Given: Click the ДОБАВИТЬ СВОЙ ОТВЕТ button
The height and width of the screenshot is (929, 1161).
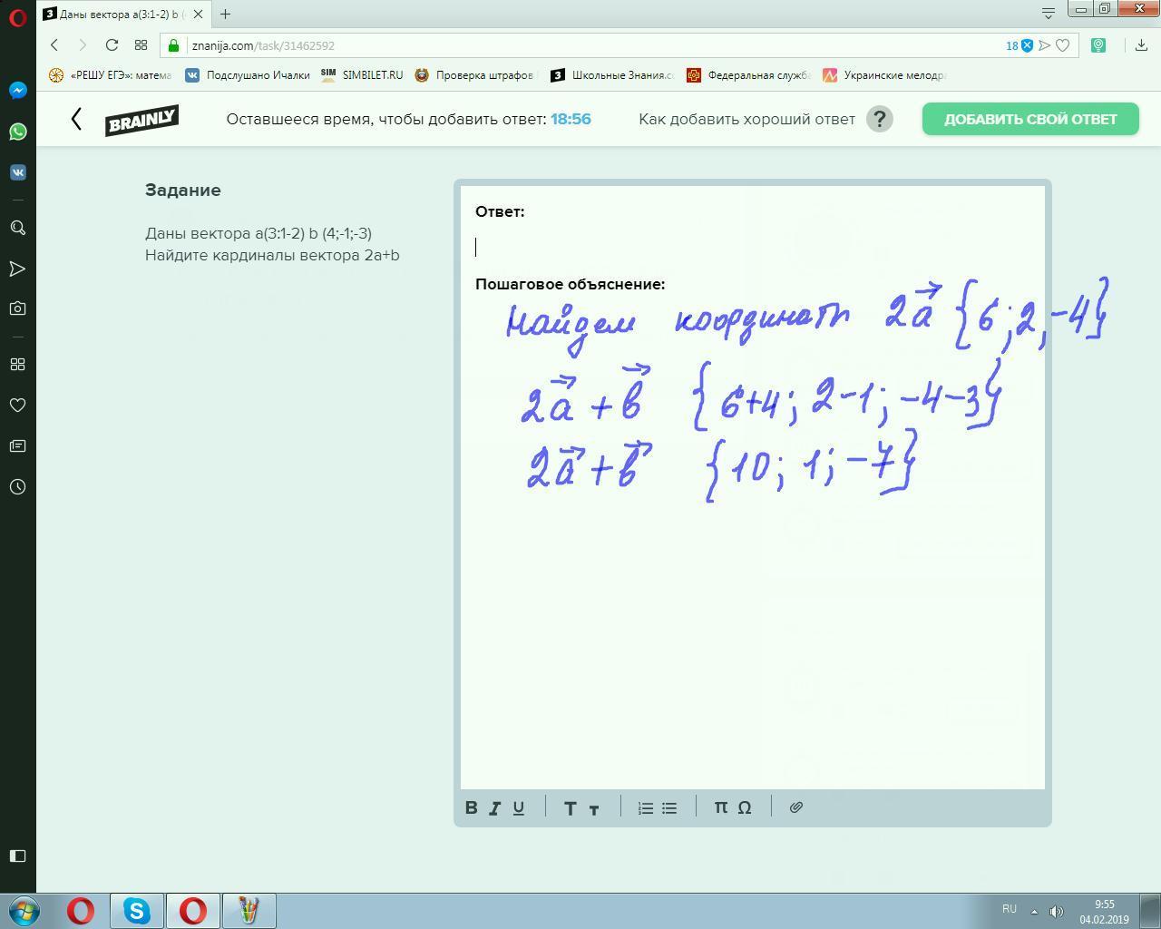Looking at the screenshot, I should tap(1030, 119).
